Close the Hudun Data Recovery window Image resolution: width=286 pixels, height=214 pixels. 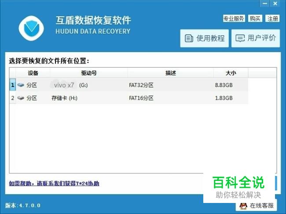(x=275, y=4)
